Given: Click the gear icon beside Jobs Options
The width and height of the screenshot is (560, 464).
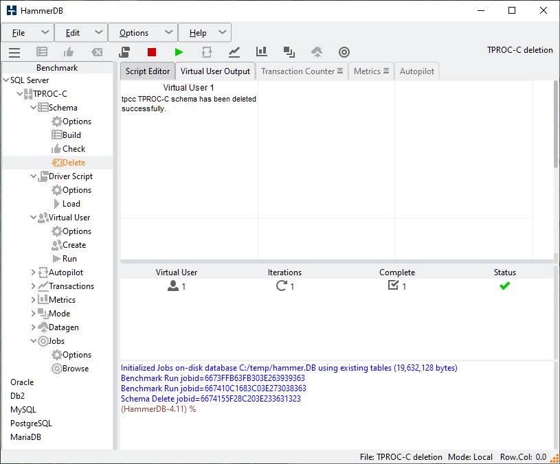Looking at the screenshot, I should click(x=57, y=355).
